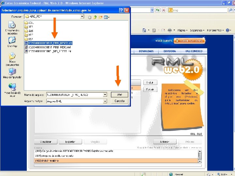Screen dimensions: 235x176
Task: Select console row (415) Arquivo de estilo
Action: (116, 156)
